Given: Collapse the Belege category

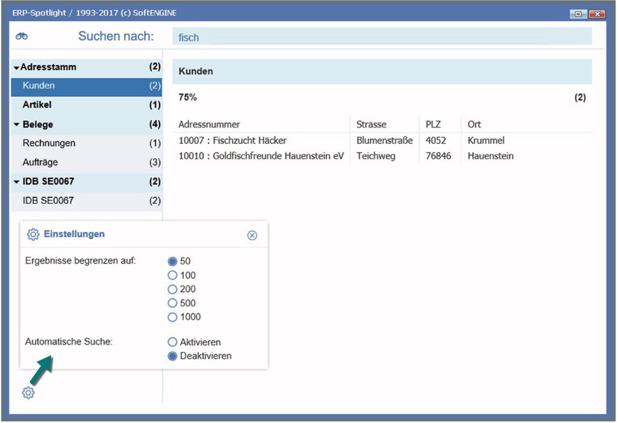Looking at the screenshot, I should (x=17, y=125).
